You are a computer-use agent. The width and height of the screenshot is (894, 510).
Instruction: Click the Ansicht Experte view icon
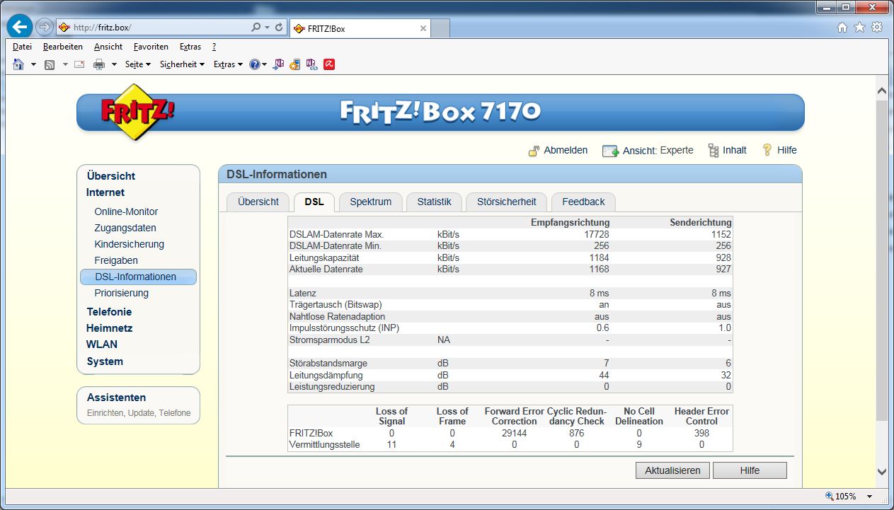pos(610,151)
